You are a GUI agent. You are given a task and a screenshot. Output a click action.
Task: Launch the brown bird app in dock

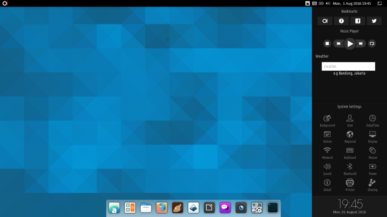[x=177, y=208]
